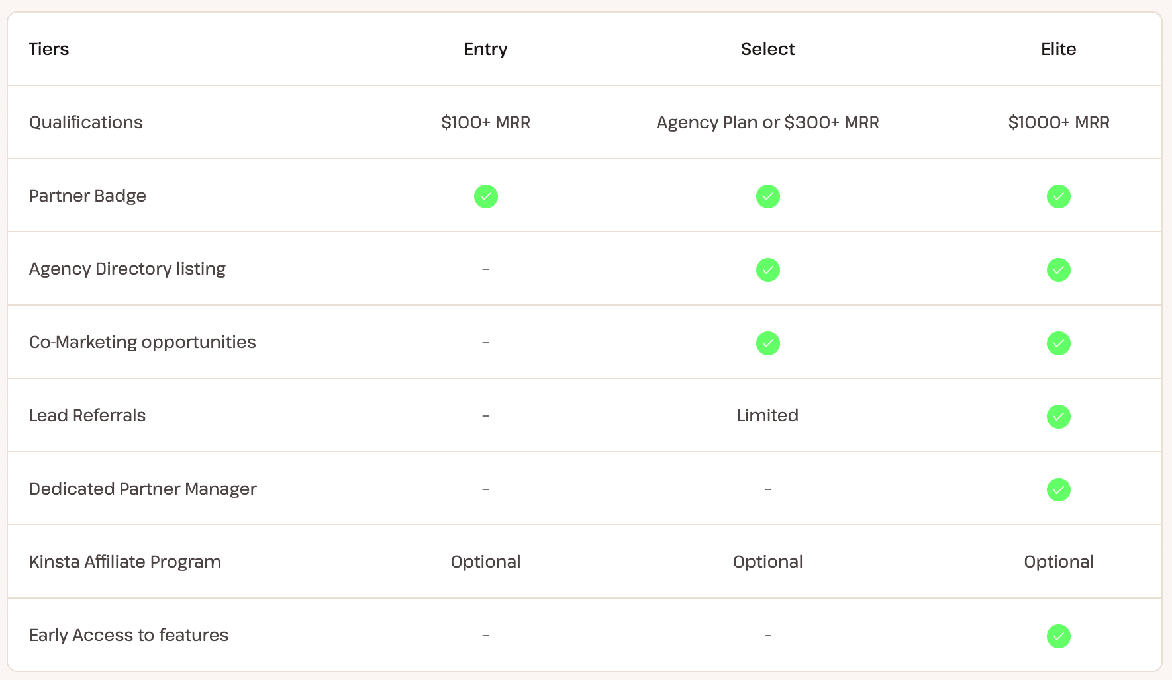
Task: Click Lead Referrals checkmark under Elite
Action: pos(1058,417)
